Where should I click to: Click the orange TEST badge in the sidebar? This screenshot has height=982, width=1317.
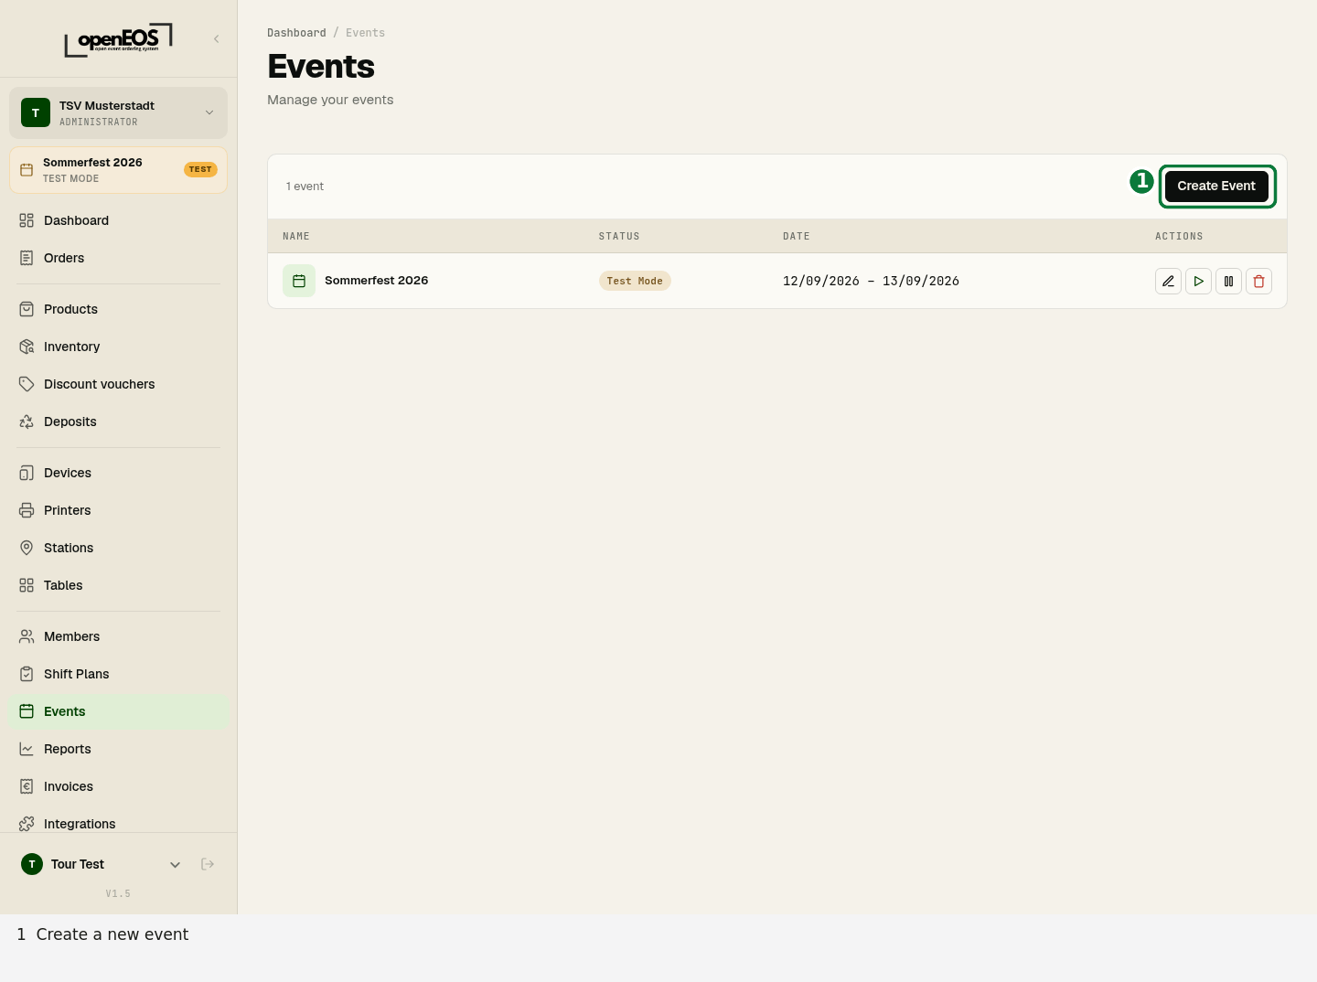(200, 169)
